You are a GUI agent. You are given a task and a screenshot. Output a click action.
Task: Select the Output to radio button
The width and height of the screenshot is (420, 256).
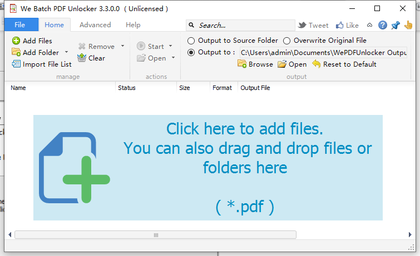coord(191,52)
